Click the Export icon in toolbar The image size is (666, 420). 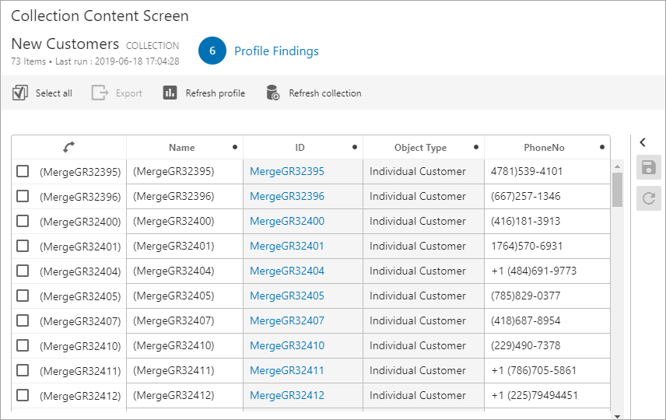tap(100, 93)
